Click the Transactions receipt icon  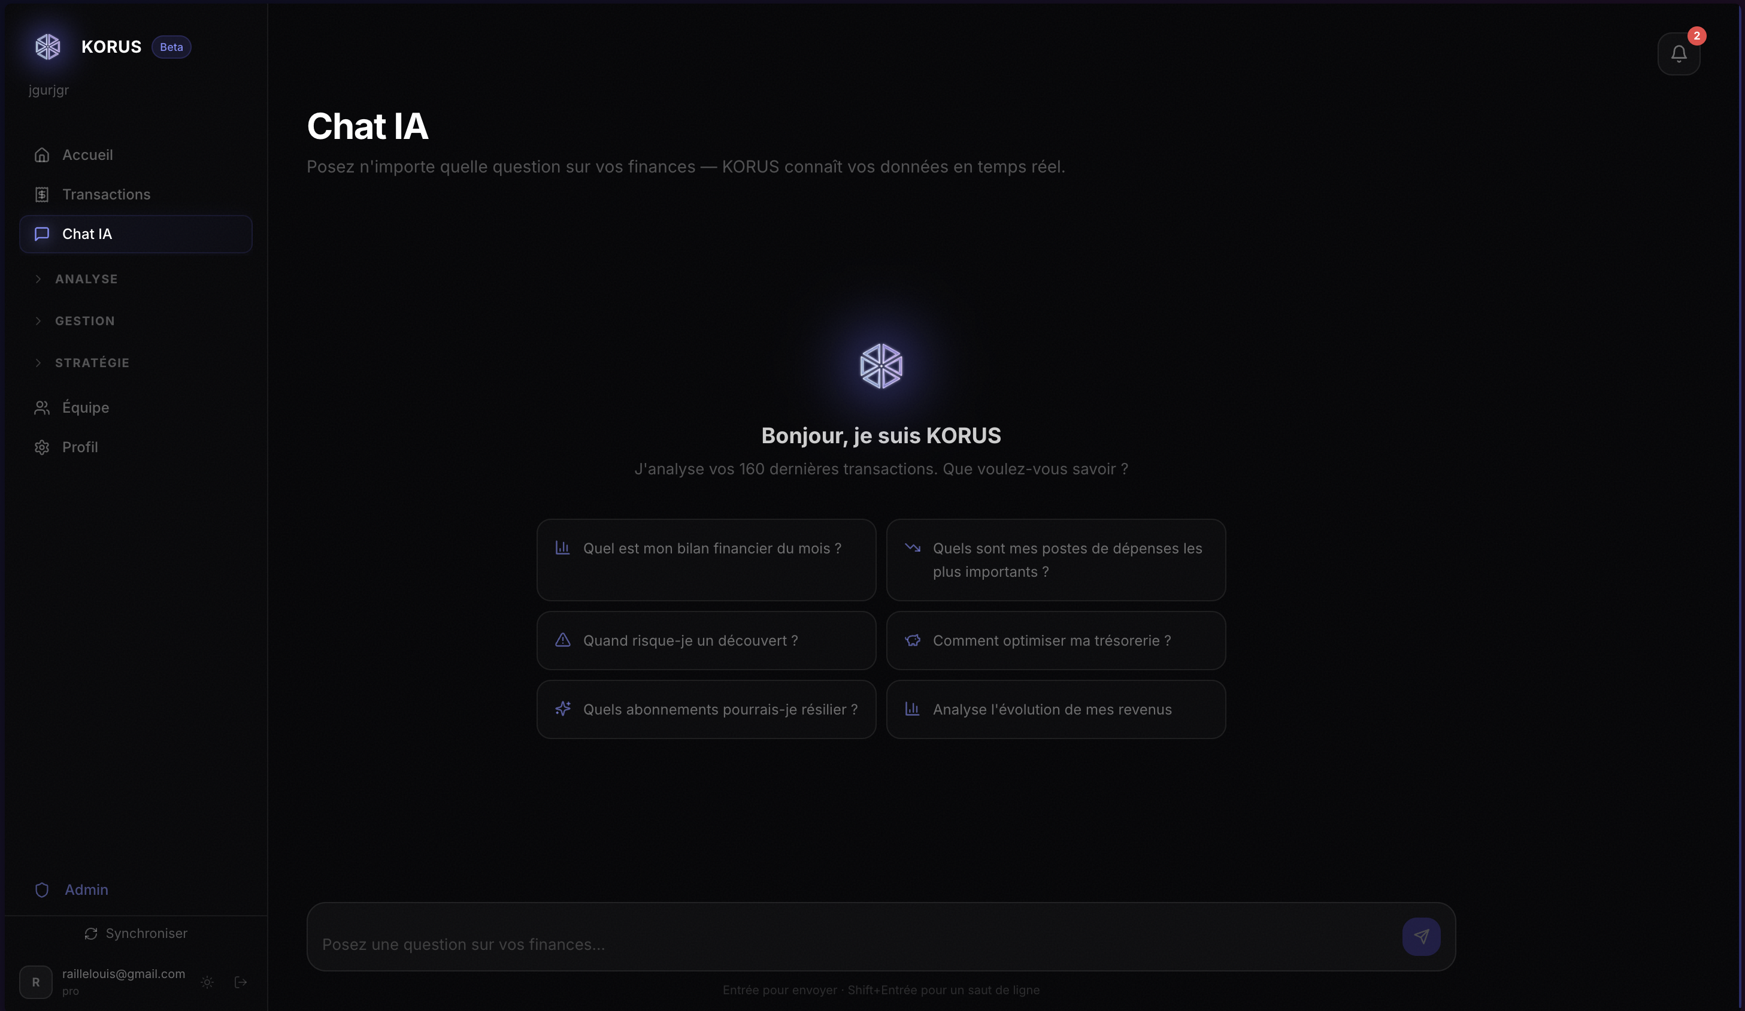click(41, 194)
